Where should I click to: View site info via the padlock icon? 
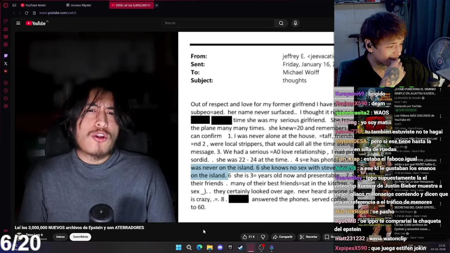pyautogui.click(x=34, y=13)
